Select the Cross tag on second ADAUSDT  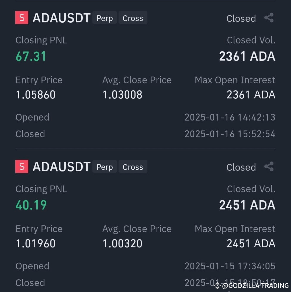pos(133,166)
